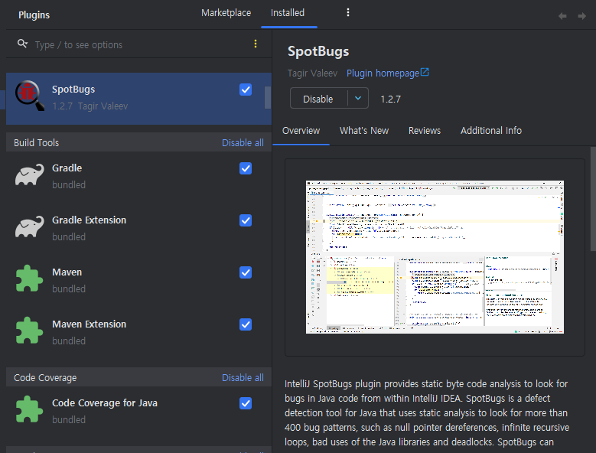Viewport: 596px width, 453px height.
Task: Click the SpotBugs heading in details panel
Action: 318,52
